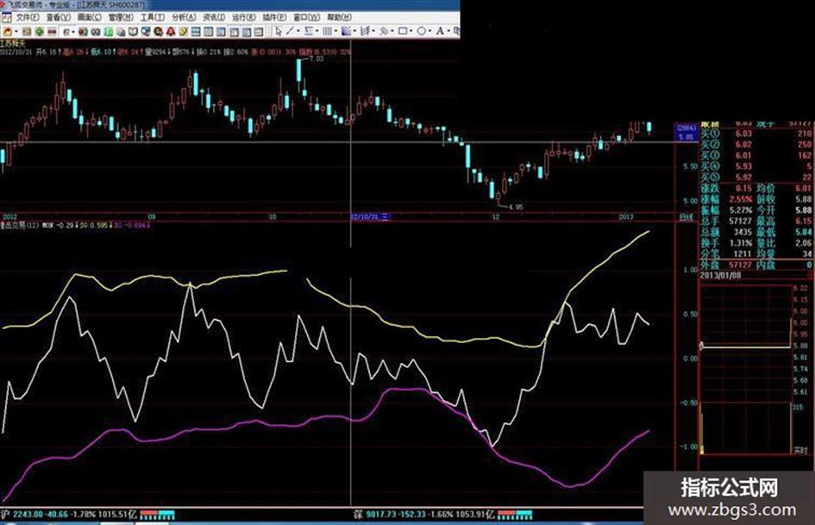Click the home icon in the toolbar
Image resolution: width=815 pixels, height=525 pixels.
pos(7,32)
